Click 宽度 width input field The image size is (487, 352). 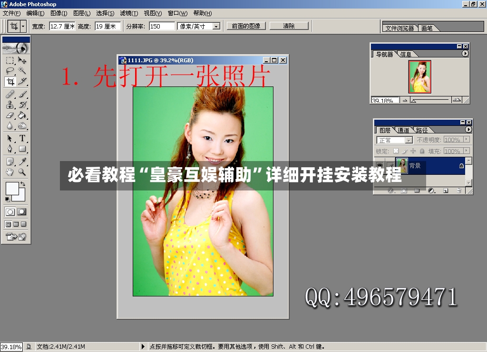(62, 26)
